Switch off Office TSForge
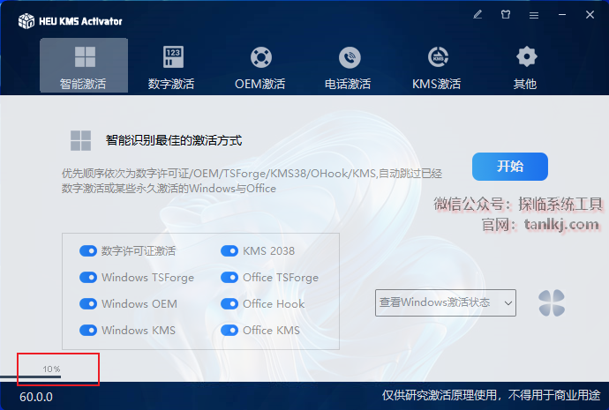The height and width of the screenshot is (410, 609). (229, 278)
